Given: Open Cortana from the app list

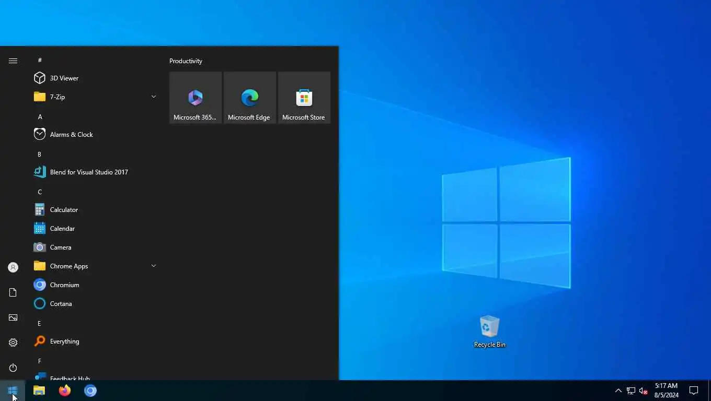Looking at the screenshot, I should [x=96, y=303].
